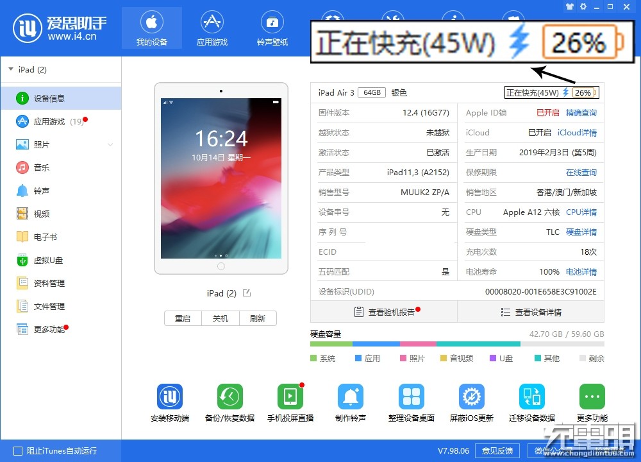641x462 pixels.
Task: Click the 音乐 music icon
Action: coord(22,167)
